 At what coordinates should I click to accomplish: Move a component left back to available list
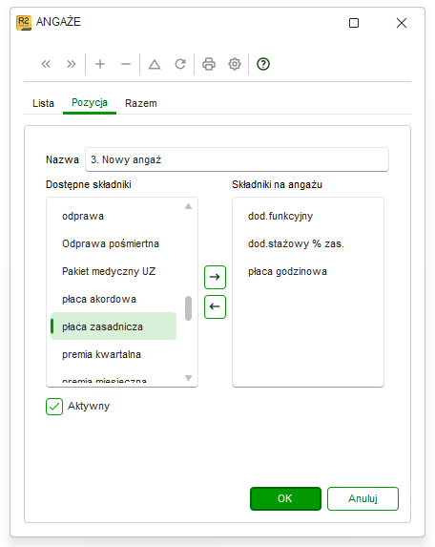tap(215, 307)
